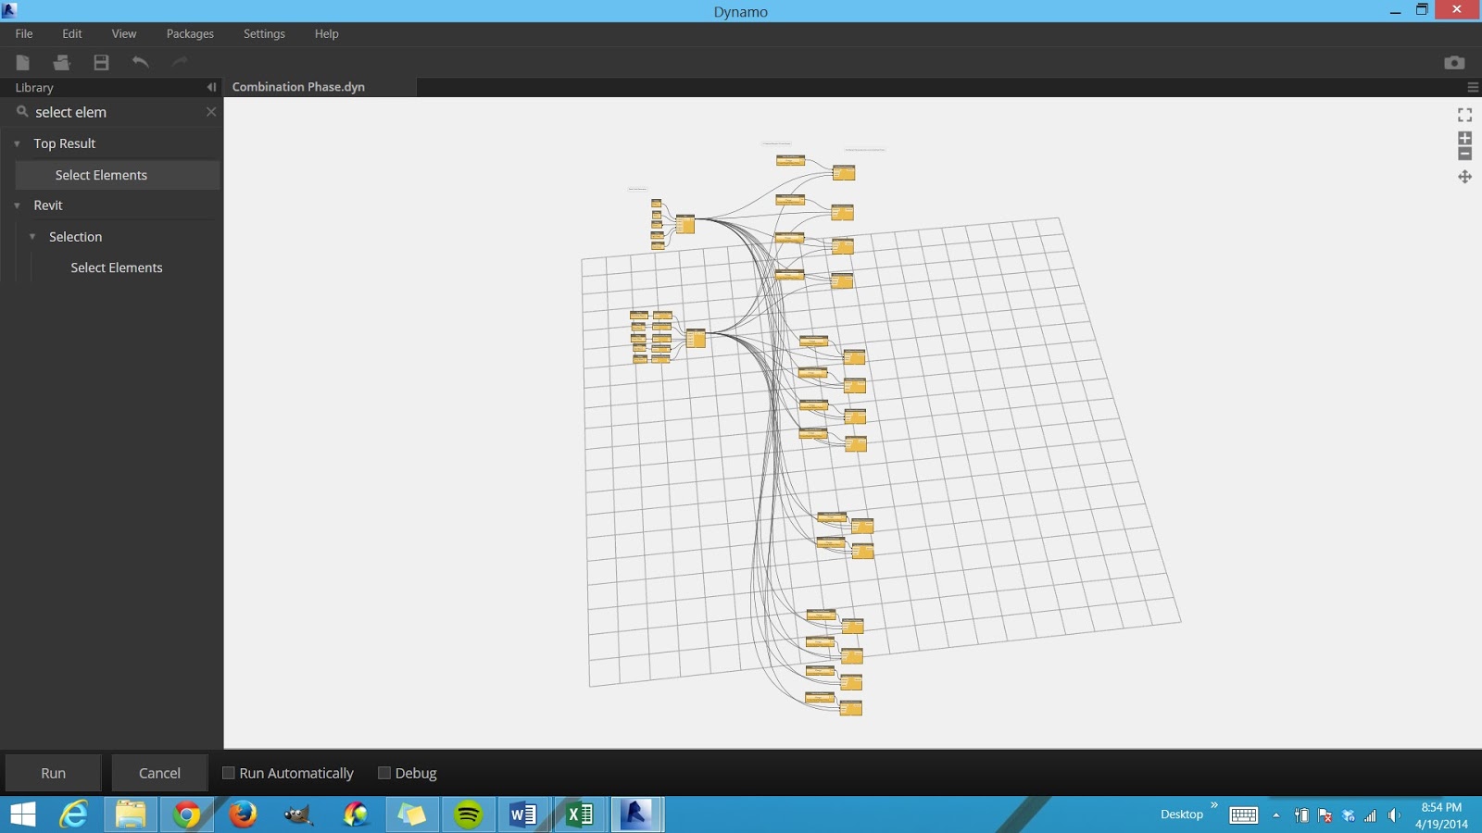
Task: Enable the Debug checkbox
Action: tap(383, 772)
